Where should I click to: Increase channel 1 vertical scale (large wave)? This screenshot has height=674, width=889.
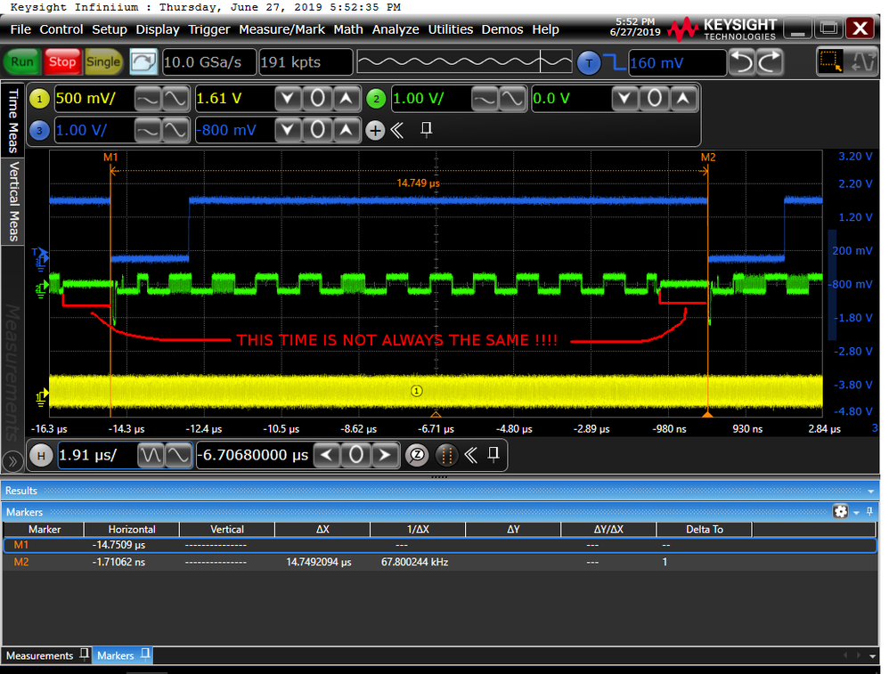175,99
